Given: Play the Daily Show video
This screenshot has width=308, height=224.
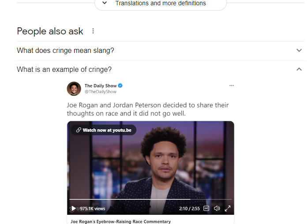Looking at the screenshot, I should click(x=73, y=208).
